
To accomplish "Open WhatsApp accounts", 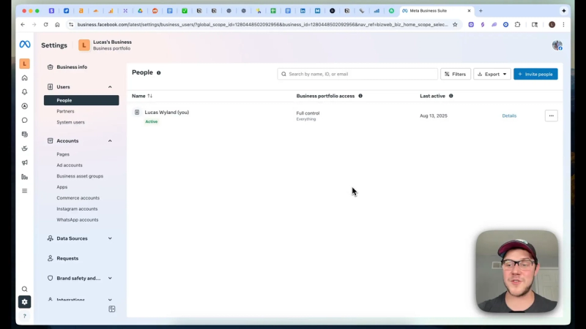I will click(78, 220).
